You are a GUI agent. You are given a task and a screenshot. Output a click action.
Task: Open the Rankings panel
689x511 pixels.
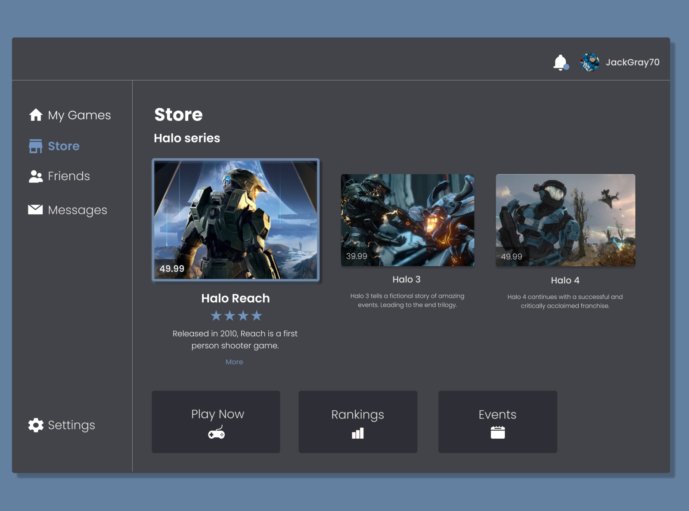click(357, 422)
